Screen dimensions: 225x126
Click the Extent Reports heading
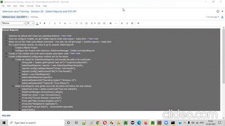coord(10,30)
